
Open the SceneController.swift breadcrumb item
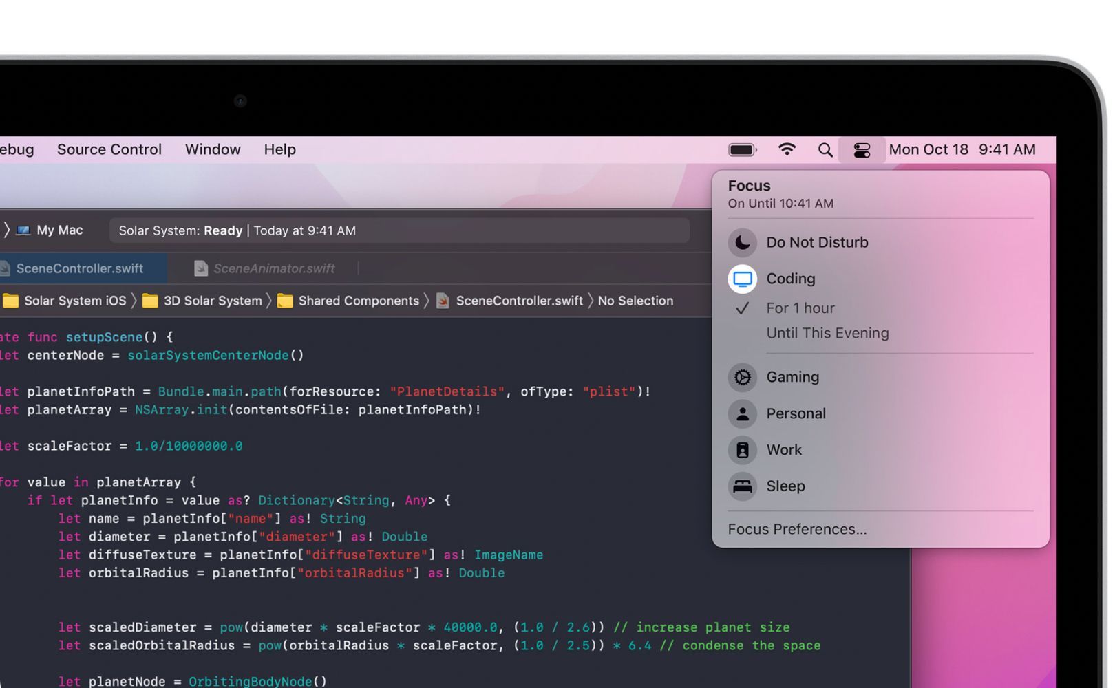point(510,301)
